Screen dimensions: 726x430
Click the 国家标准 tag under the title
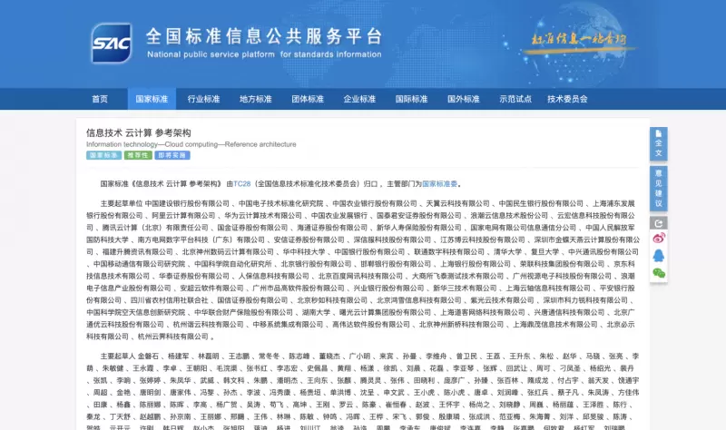(103, 155)
